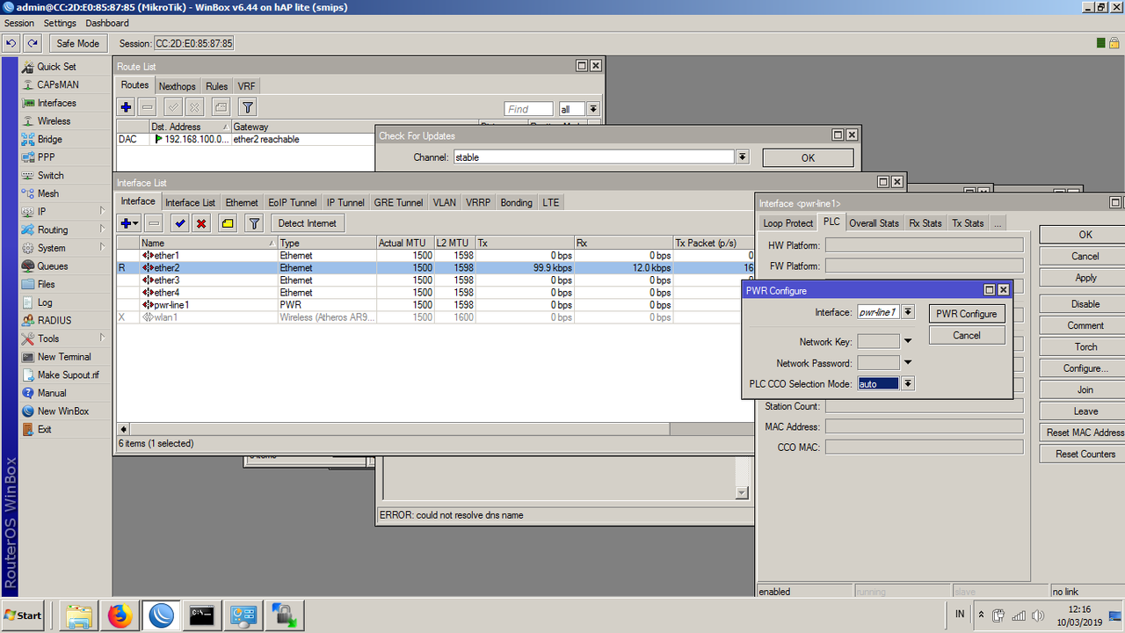Viewport: 1125px width, 633px height.
Task: Open Settings menu
Action: tap(60, 23)
